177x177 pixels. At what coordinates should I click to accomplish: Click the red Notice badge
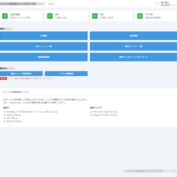[x=3, y=79]
